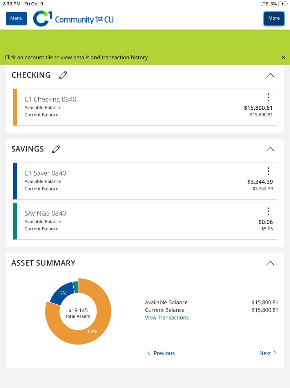Collapse the Asset Summary section
The height and width of the screenshot is (388, 290).
270,263
